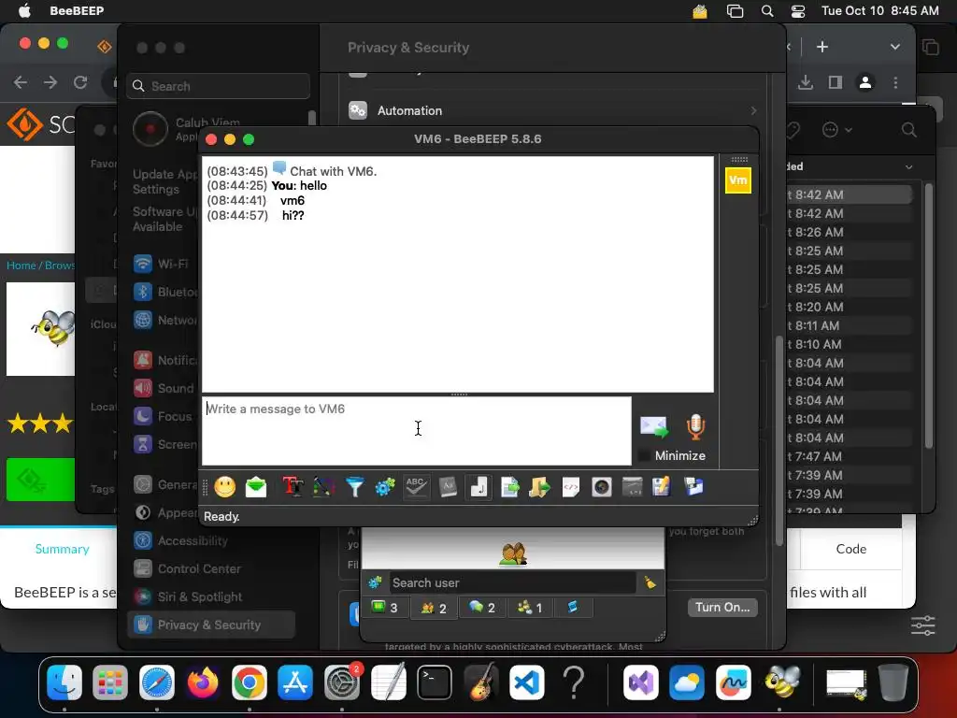Click the BeeBEEP bee icon in Dock
The height and width of the screenshot is (718, 957).
coord(782,682)
